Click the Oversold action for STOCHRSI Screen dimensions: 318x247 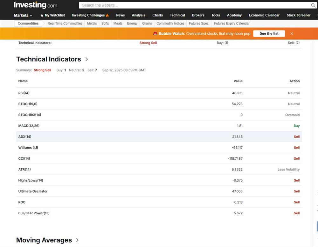click(x=293, y=115)
